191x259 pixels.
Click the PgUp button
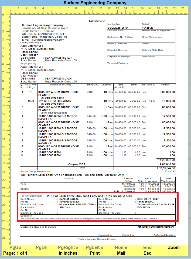(x=15, y=247)
